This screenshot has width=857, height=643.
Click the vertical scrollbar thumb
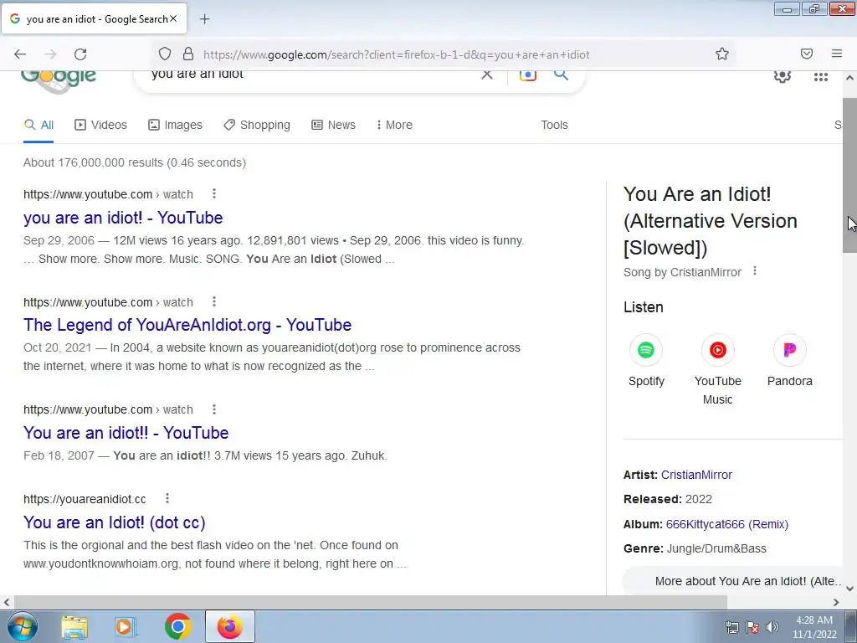click(x=850, y=175)
